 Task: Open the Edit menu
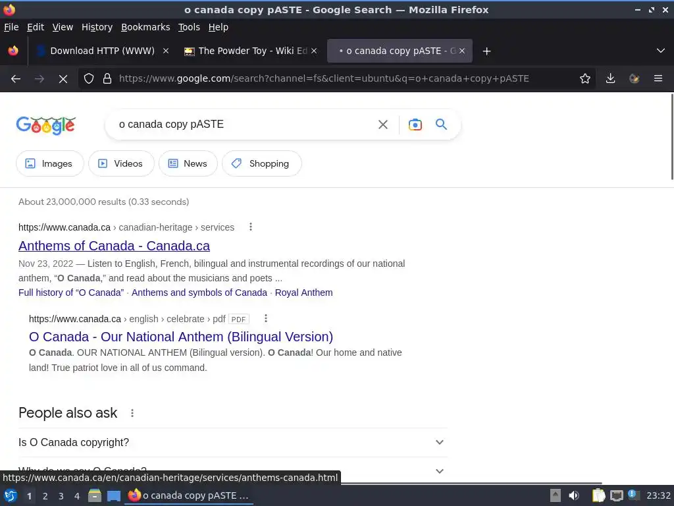[36, 27]
